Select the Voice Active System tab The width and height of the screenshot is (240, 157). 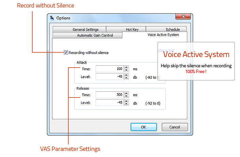click(155, 35)
